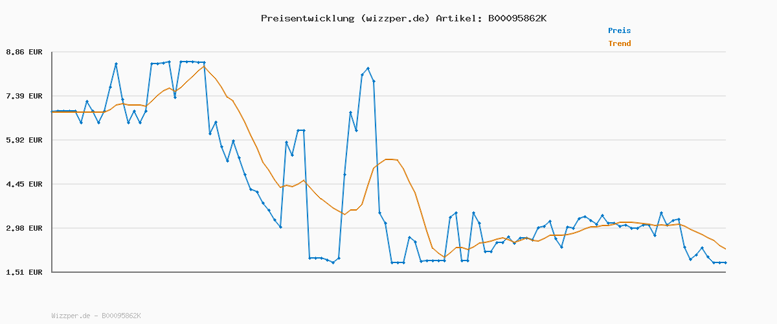Click the (wizzper.de) text in the title
The width and height of the screenshot is (777, 324).
pos(392,18)
